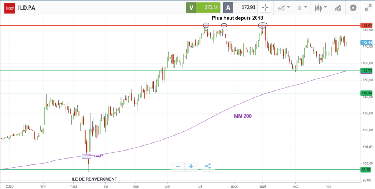Click the 'MM 200' moving average label
The width and height of the screenshot is (375, 189).
[x=243, y=116]
